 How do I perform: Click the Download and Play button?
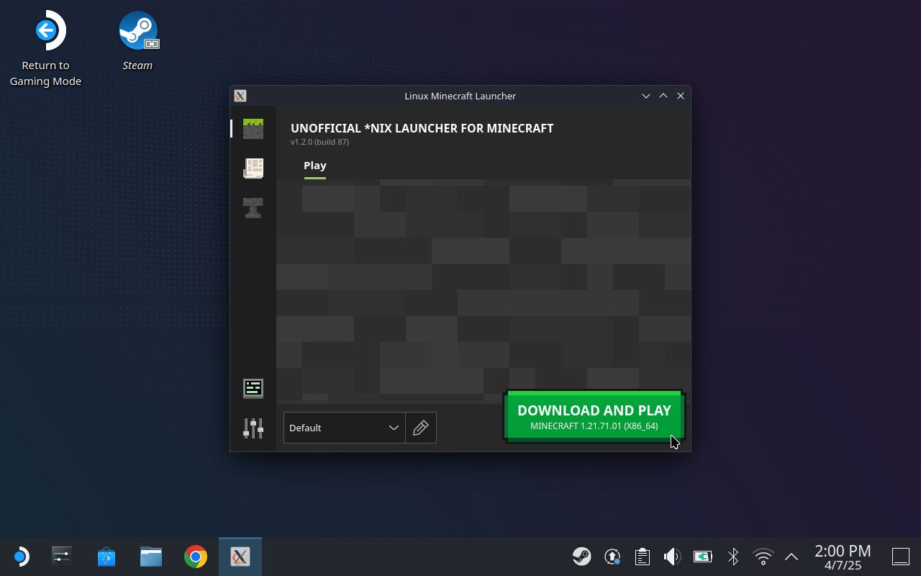[594, 417]
